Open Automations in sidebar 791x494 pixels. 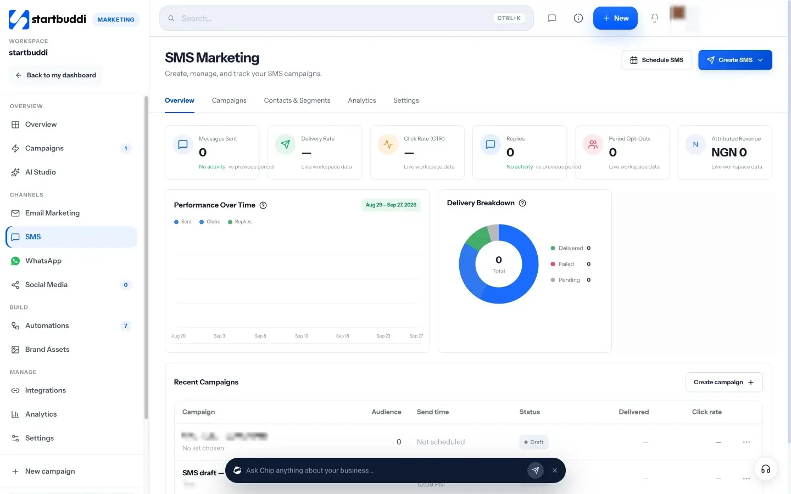click(71, 325)
